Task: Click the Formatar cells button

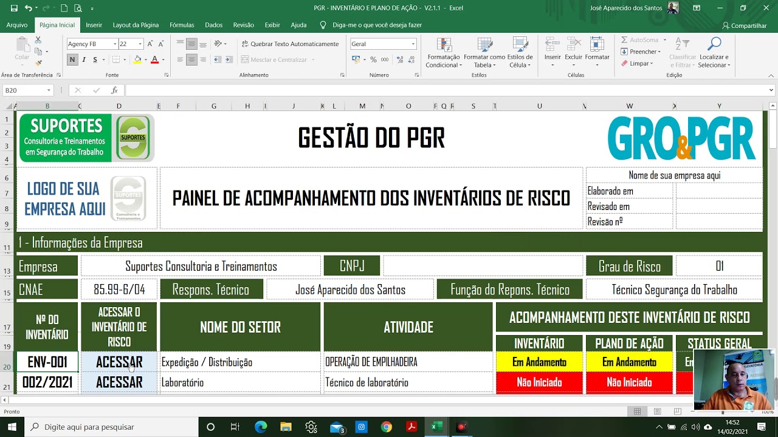Action: click(597, 53)
